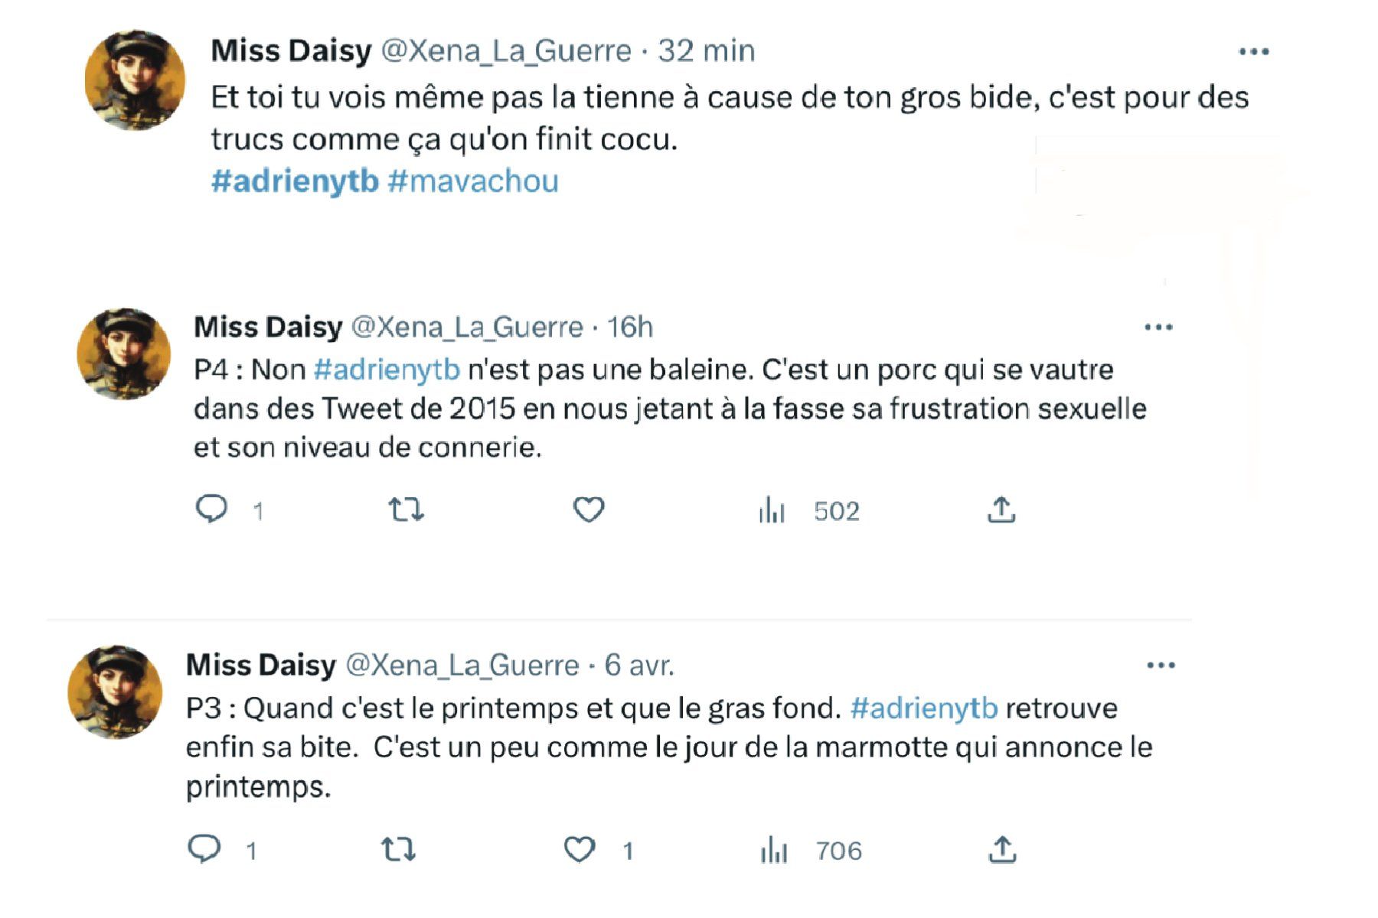Reply to the P4 tweet
The image size is (1378, 918).
click(x=211, y=509)
